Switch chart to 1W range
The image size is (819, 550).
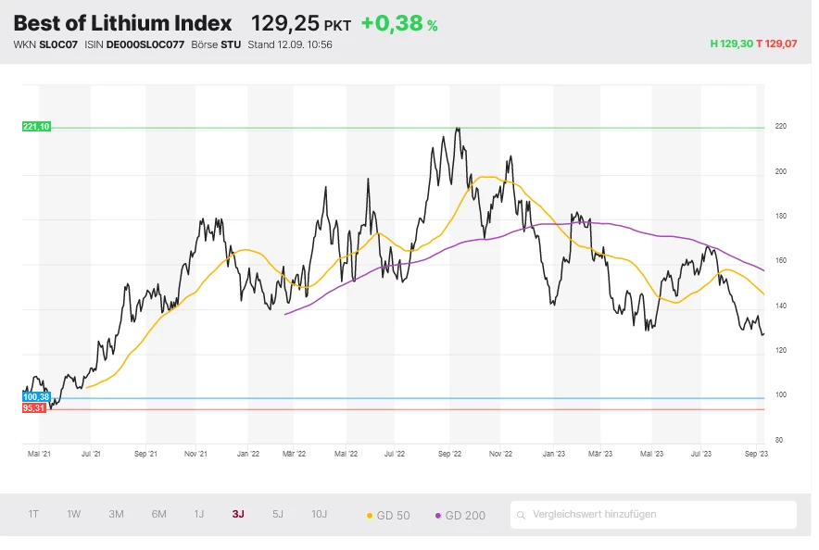pyautogui.click(x=74, y=514)
